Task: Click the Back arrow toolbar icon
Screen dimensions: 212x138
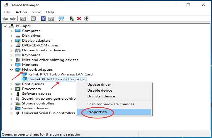Action: (x=5, y=18)
